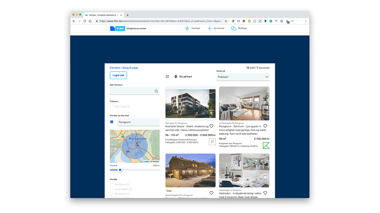Image resolution: width=380 pixels, height=213 pixels.
Task: Open the Heyåsvegen 6 photo collage
Action: (244, 170)
